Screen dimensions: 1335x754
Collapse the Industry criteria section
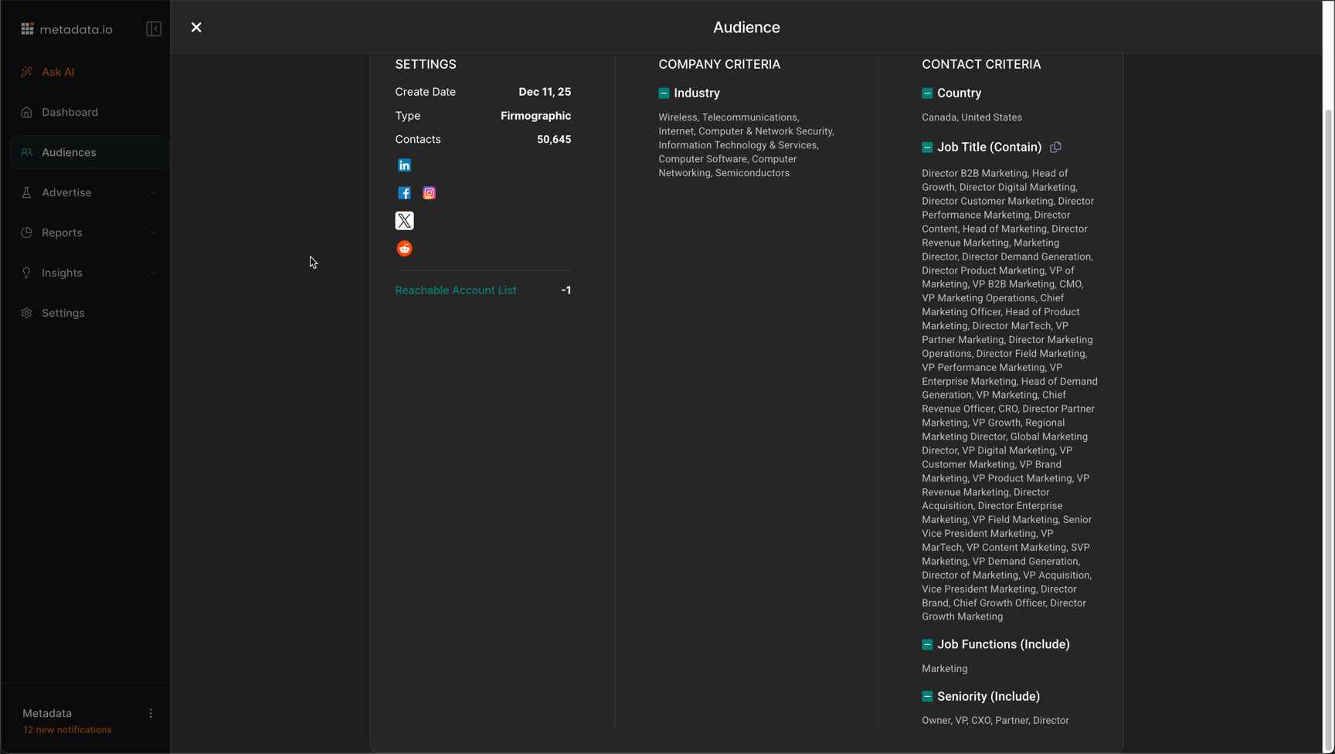point(664,93)
